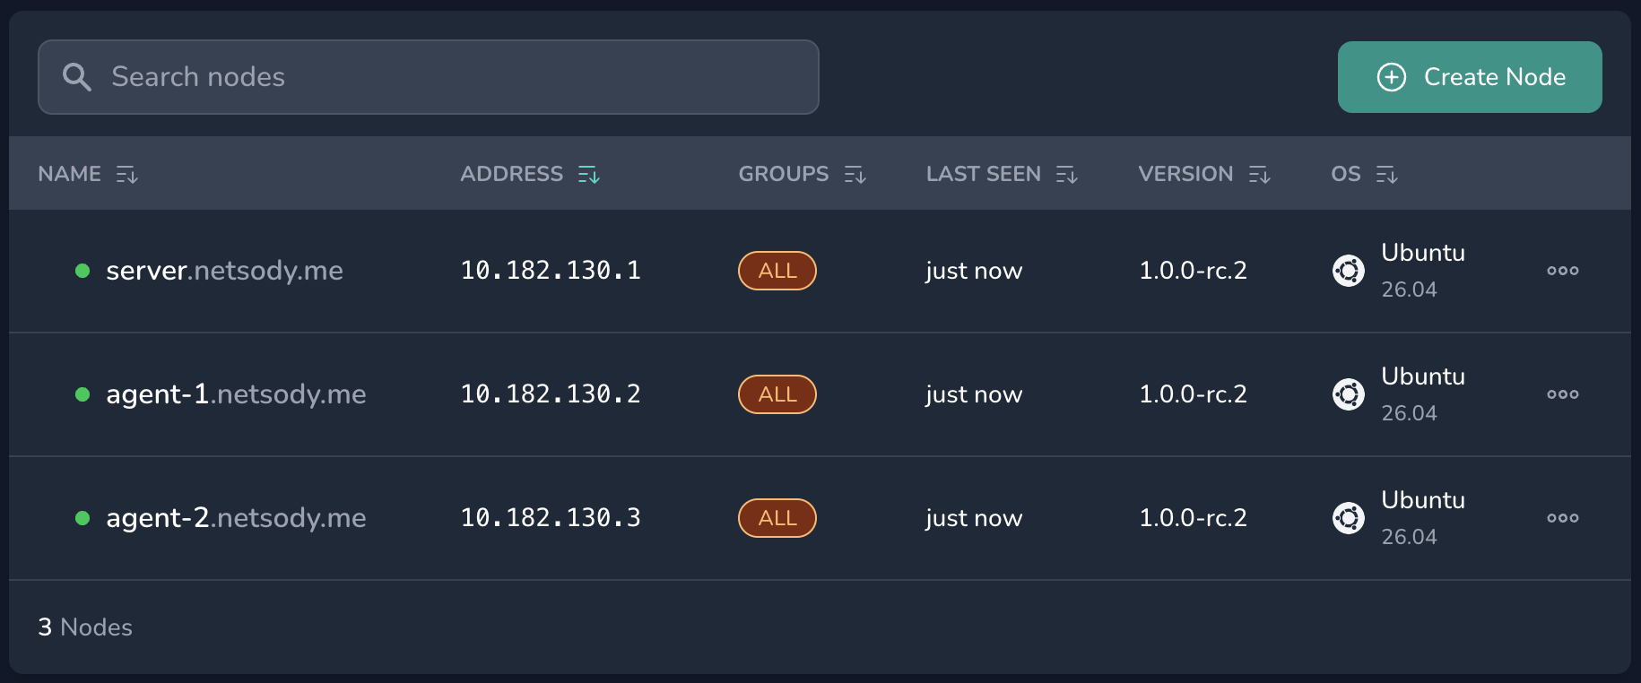Click version 1.0.0-rc.2 of agent-1.netsody.me
The image size is (1641, 683).
1193,394
